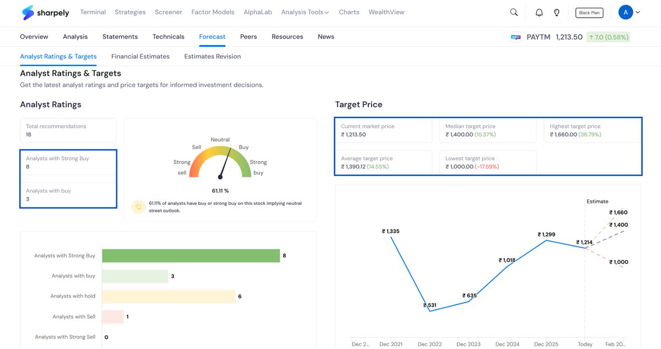661x349 pixels.
Task: Open the search icon in the top bar
Action: click(x=513, y=12)
